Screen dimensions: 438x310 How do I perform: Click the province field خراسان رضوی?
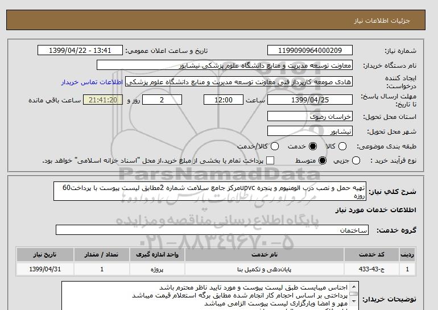pyautogui.click(x=310, y=117)
